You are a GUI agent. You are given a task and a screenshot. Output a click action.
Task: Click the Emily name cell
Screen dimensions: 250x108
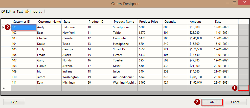tap(49, 49)
